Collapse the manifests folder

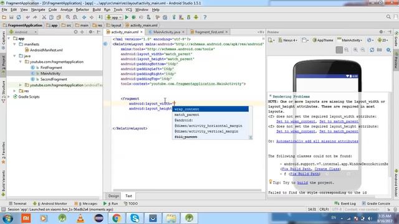(x=14, y=44)
